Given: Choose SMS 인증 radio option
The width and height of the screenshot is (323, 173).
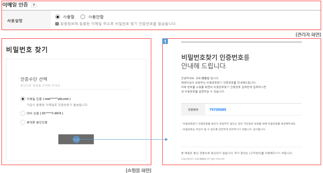Looking at the screenshot, I should click(23, 113).
